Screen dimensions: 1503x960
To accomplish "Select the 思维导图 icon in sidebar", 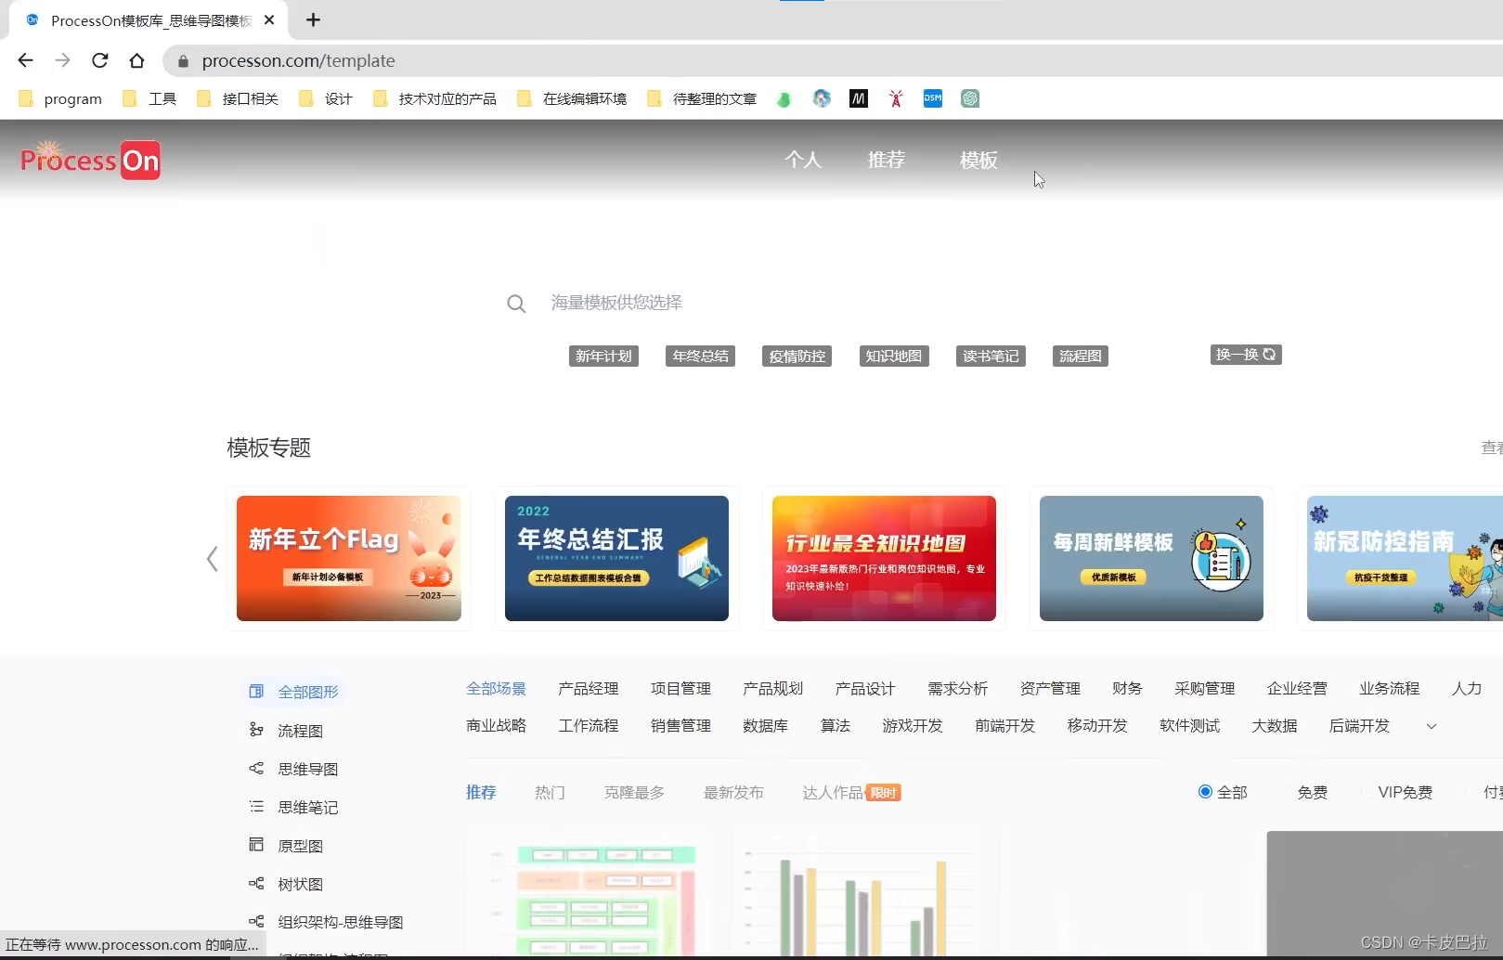I will pyautogui.click(x=256, y=768).
